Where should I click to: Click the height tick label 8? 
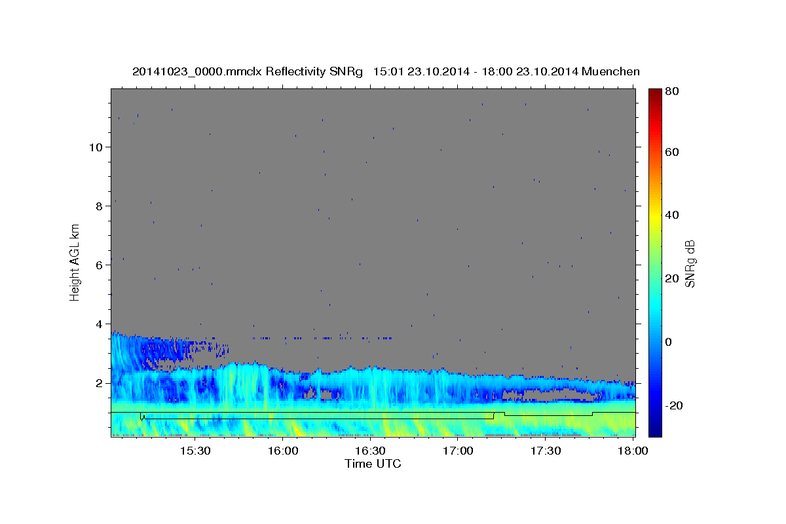click(x=100, y=206)
